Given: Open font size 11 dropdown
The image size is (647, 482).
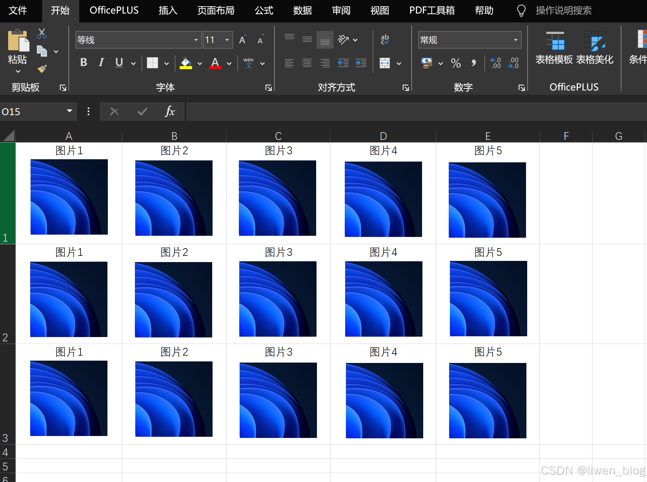Looking at the screenshot, I should point(227,40).
